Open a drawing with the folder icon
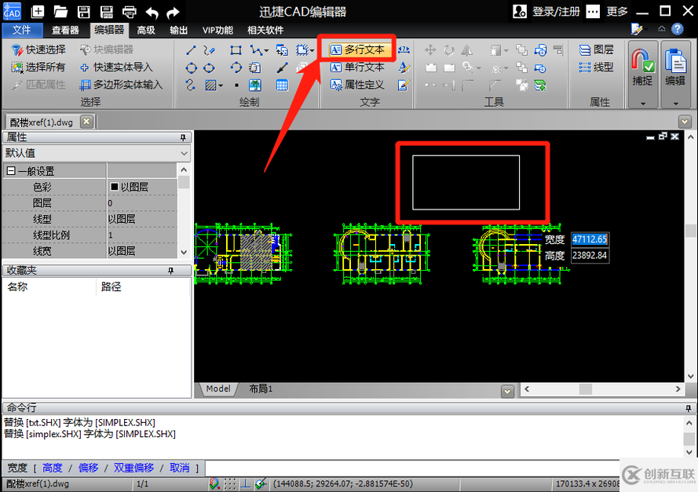 coord(60,12)
